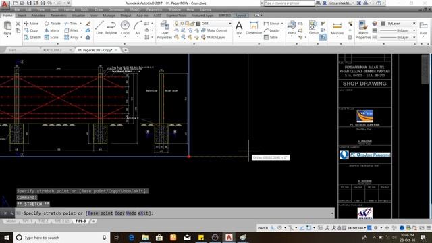Toggle Hardware acceleration blue circle in status bar
The height and width of the screenshot is (243, 432).
click(x=402, y=228)
